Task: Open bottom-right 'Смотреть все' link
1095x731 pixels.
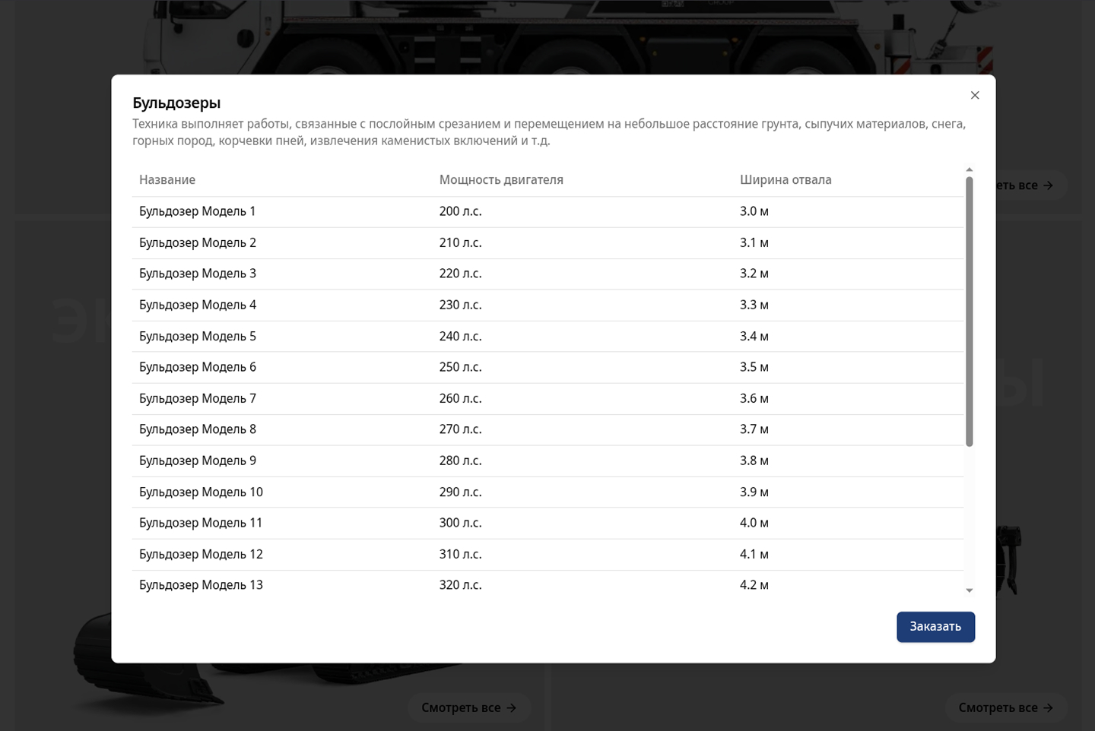Action: [x=1006, y=707]
